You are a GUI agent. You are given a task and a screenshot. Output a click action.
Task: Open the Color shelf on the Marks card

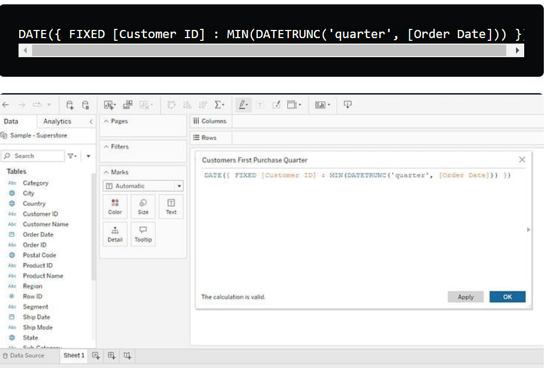tap(114, 206)
